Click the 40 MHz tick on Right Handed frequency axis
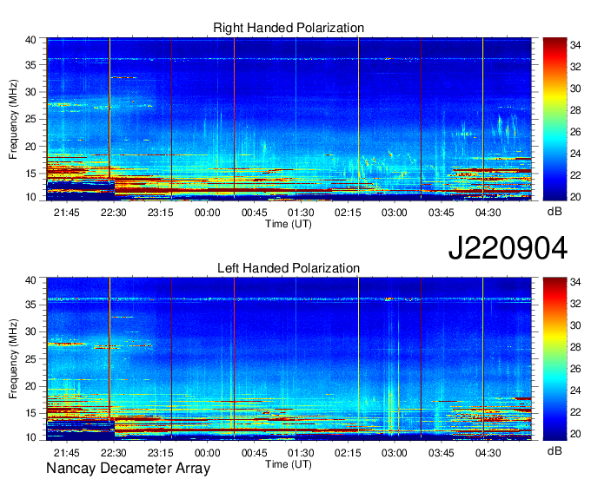The image size is (591, 479). click(x=30, y=40)
